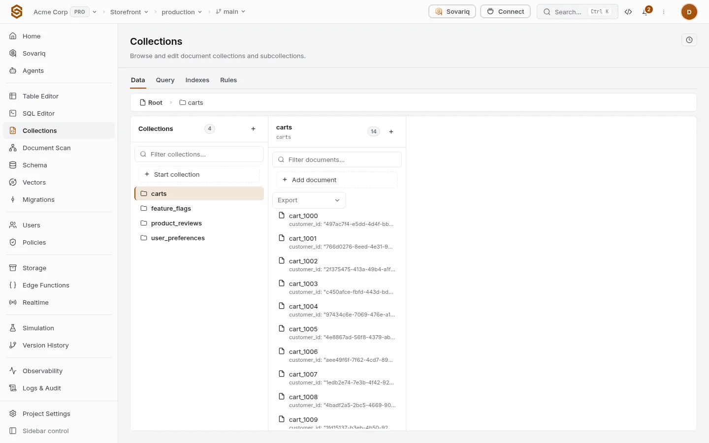Switch to the Query tab
The height and width of the screenshot is (443, 709).
[x=165, y=80]
